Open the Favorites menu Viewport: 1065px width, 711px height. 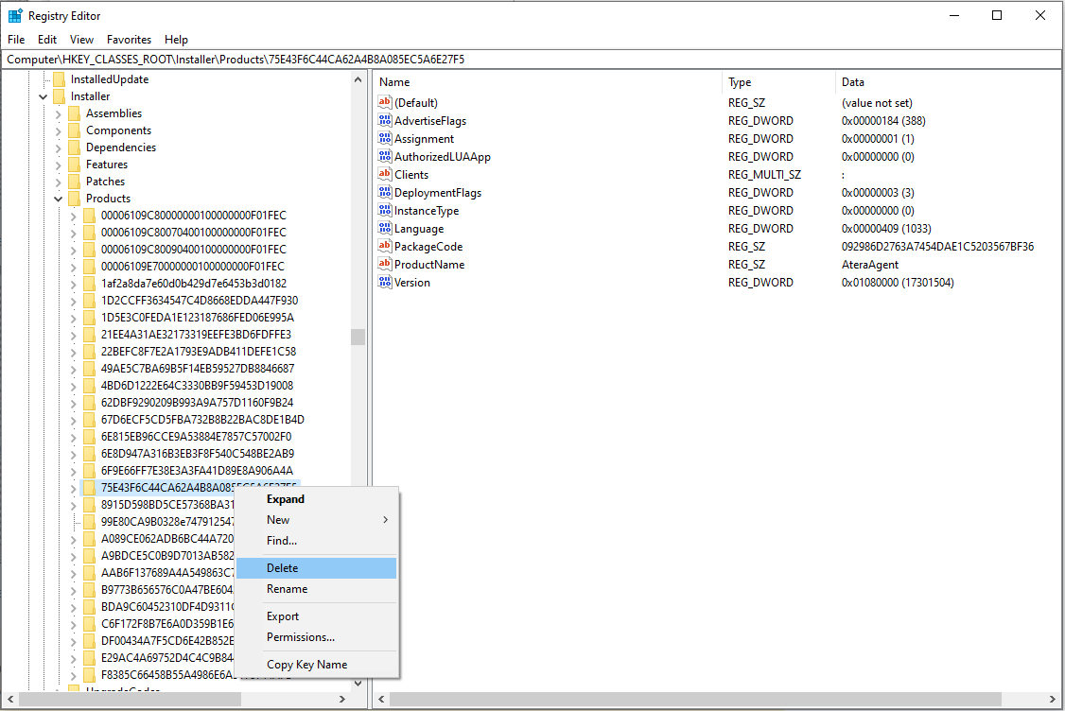point(129,40)
